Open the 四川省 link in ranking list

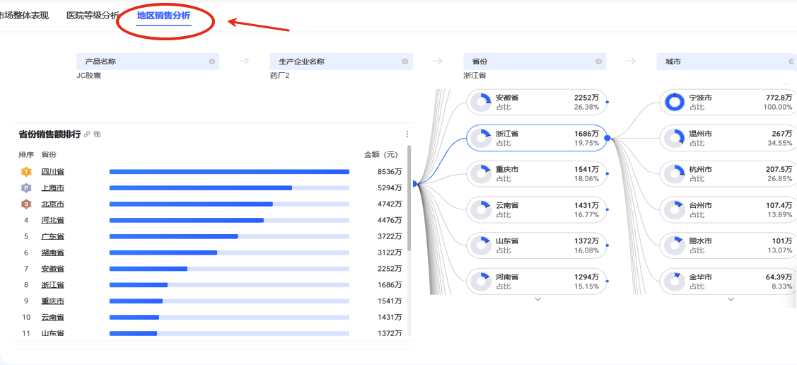pyautogui.click(x=53, y=171)
